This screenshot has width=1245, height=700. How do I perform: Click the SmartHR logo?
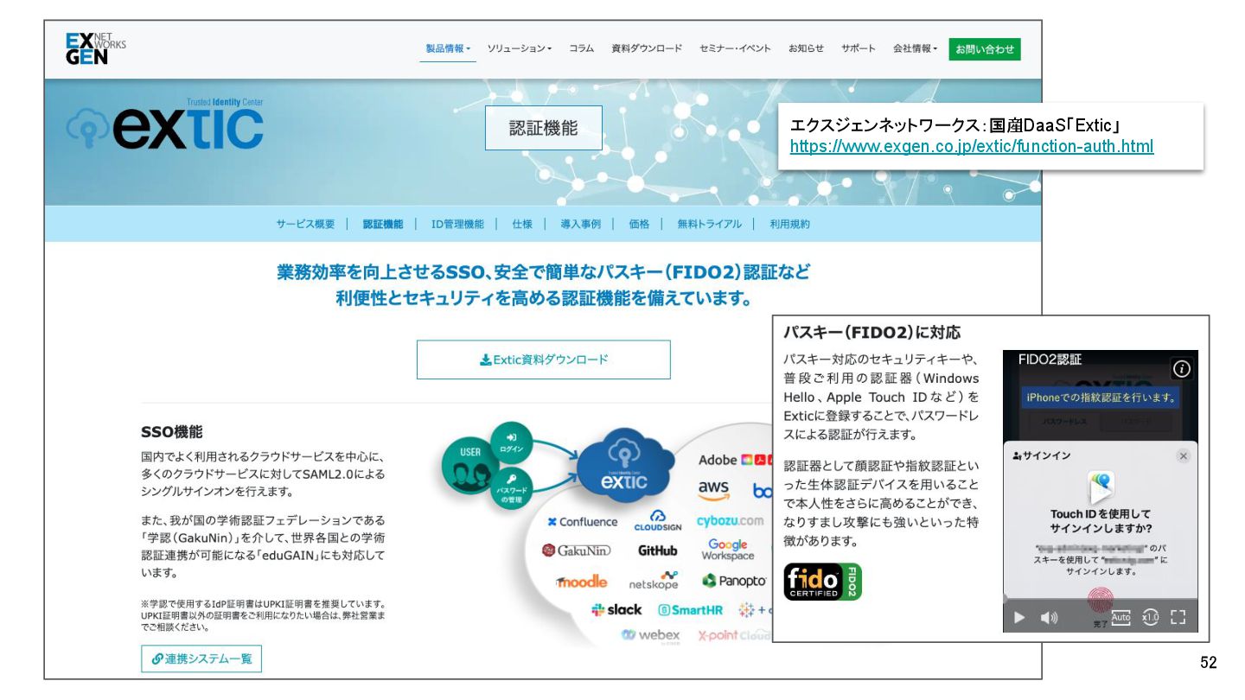point(690,610)
